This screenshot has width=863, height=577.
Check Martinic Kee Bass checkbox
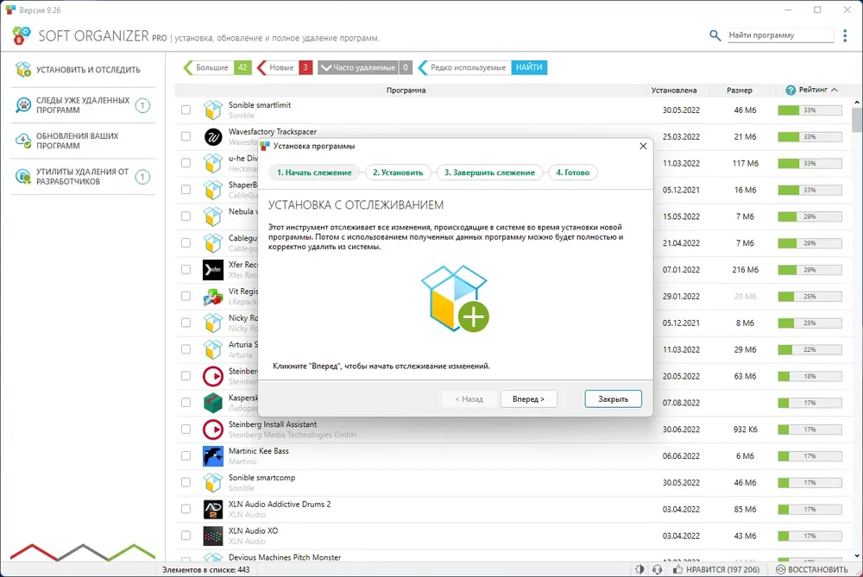[186, 456]
